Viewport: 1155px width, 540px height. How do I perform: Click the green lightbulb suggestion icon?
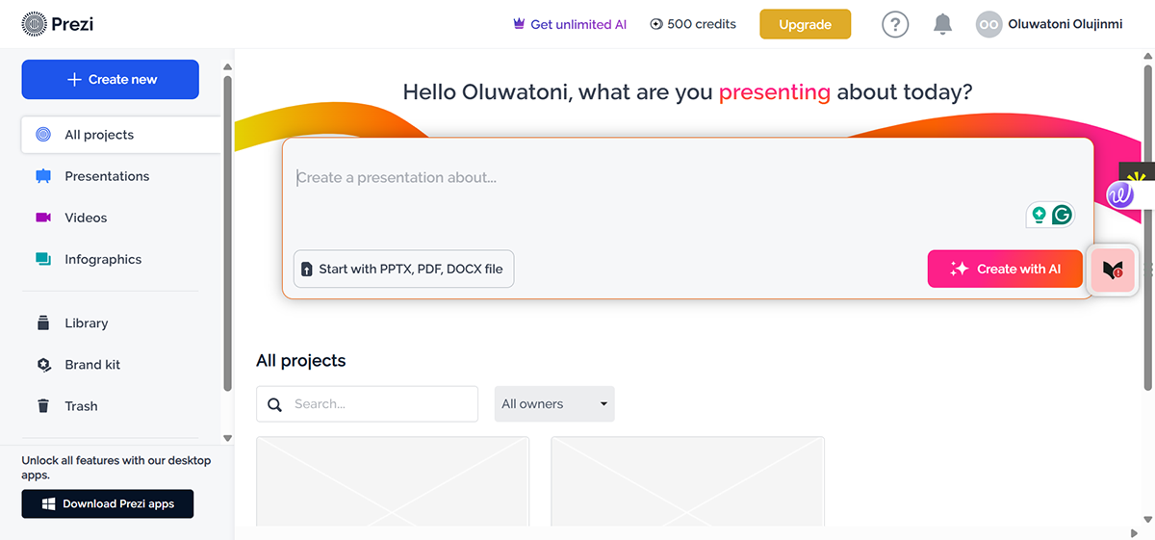click(1039, 215)
